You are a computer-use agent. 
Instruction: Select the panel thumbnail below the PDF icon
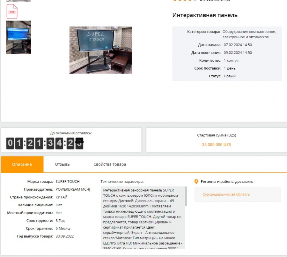(x=18, y=37)
